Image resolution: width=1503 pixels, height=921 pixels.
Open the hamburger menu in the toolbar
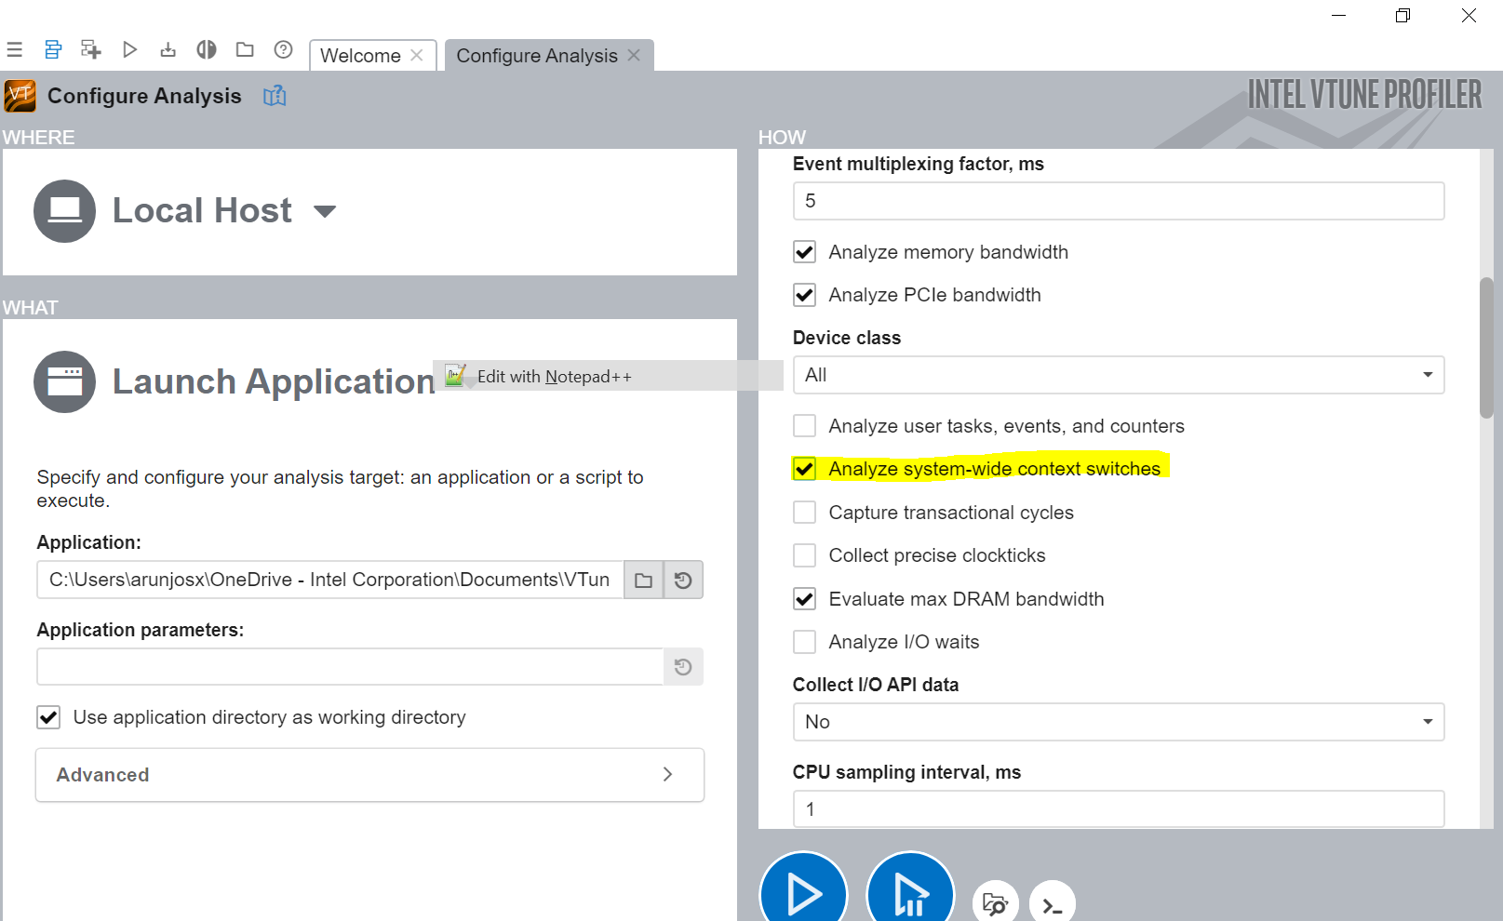tap(14, 49)
